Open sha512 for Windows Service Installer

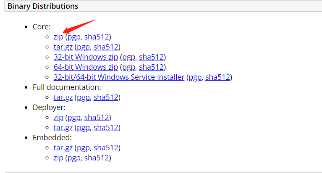[x=218, y=77]
